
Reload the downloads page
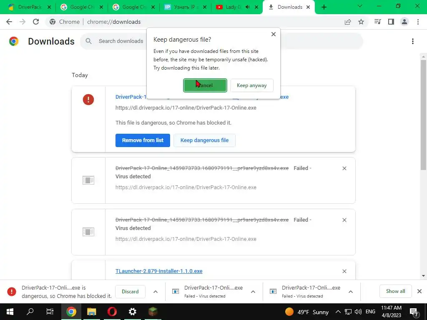tap(36, 22)
